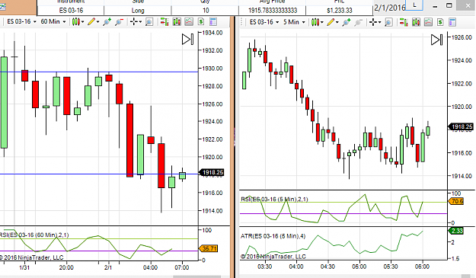Open Strategies on the 5 Min chart
Image resolution: width=476 pixels, height=278 pixels.
pyautogui.click(x=440, y=22)
